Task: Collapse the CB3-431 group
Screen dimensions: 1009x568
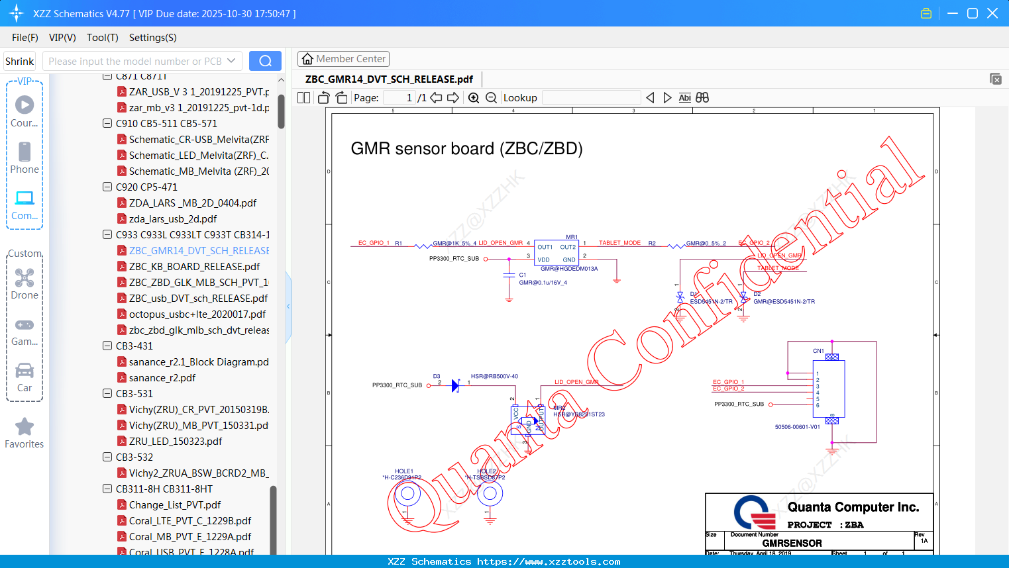Action: coord(107,346)
